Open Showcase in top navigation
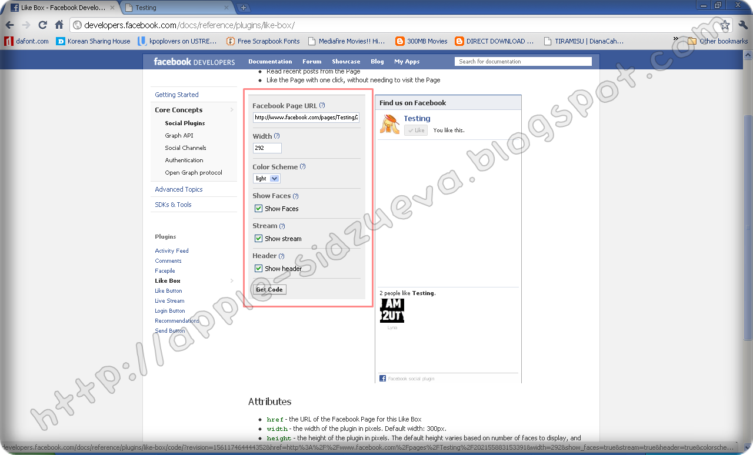The image size is (753, 455). pos(346,62)
